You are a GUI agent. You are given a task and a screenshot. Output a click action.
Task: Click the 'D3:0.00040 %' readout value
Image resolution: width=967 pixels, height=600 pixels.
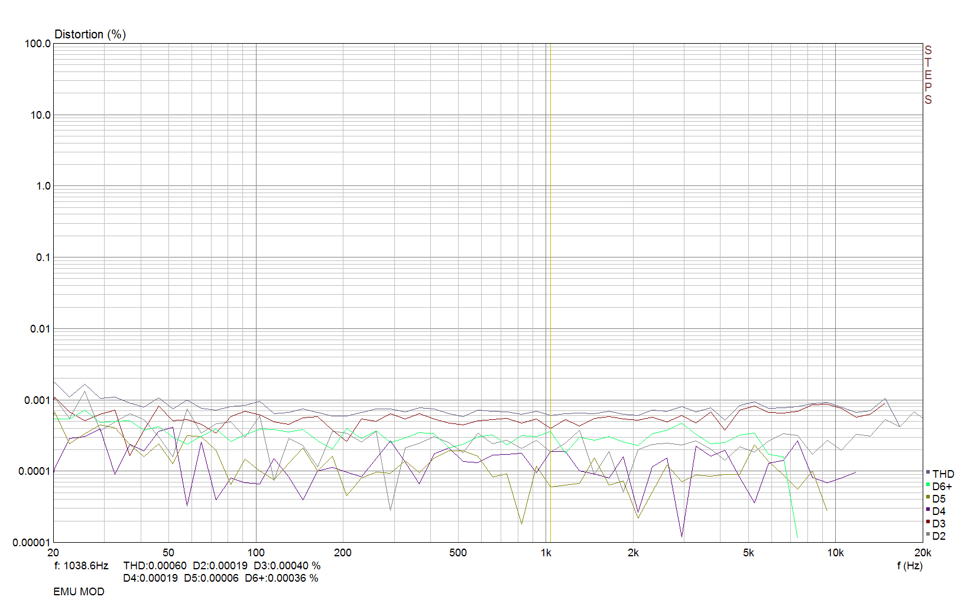point(287,566)
